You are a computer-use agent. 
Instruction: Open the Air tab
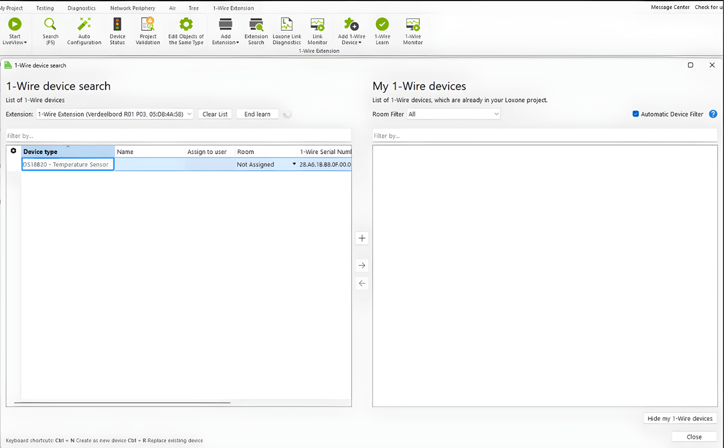tap(172, 8)
